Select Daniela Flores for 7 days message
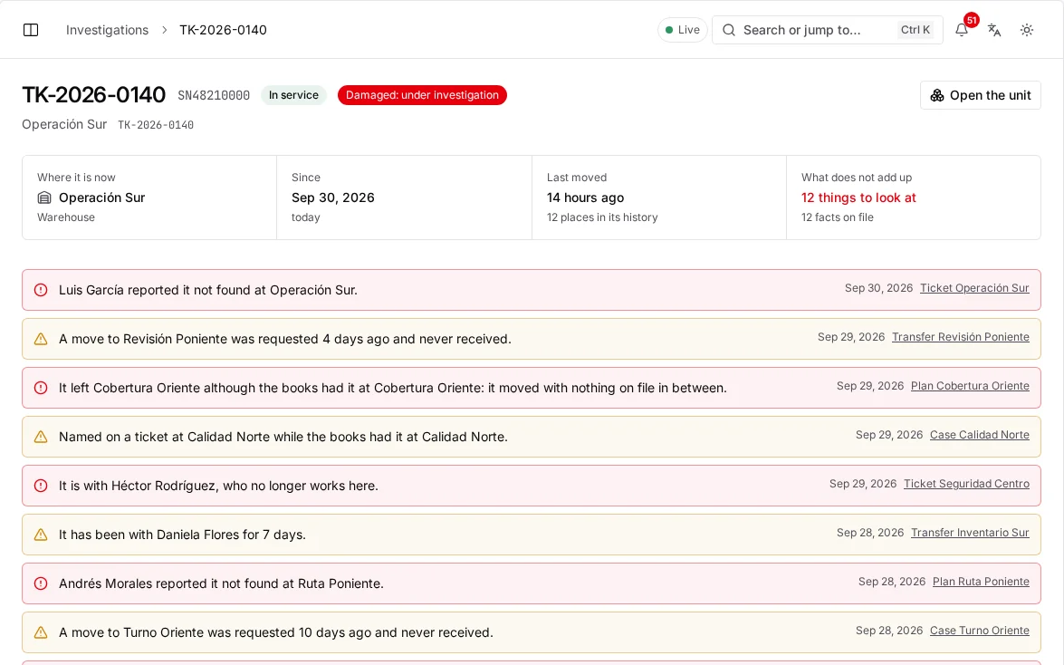Screen dimensions: 1064x665 (x=183, y=535)
